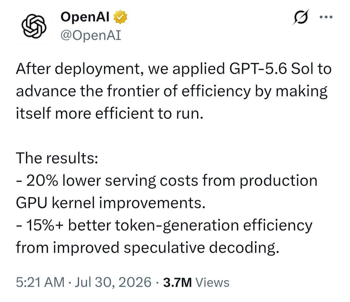Click the 5:21 AM timestamp
This screenshot has width=350, height=302.
[40, 282]
